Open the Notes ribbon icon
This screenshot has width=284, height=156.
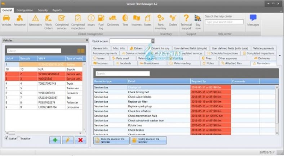[x=148, y=21]
